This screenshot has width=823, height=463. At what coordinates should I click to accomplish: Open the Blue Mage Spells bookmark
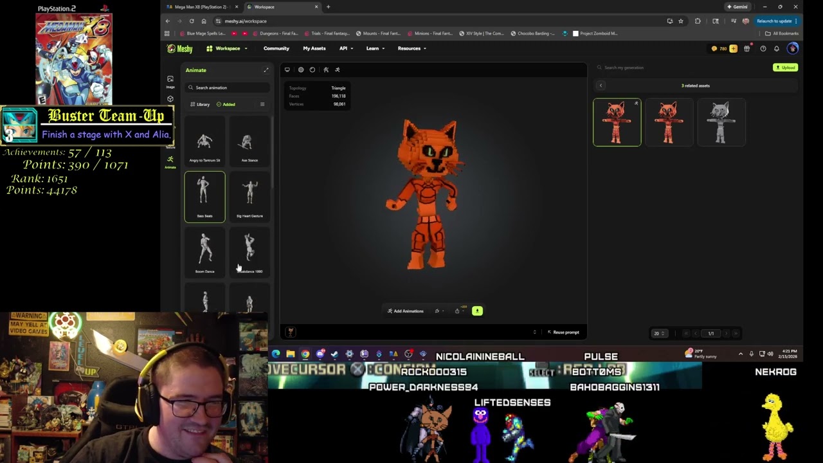[x=203, y=33]
